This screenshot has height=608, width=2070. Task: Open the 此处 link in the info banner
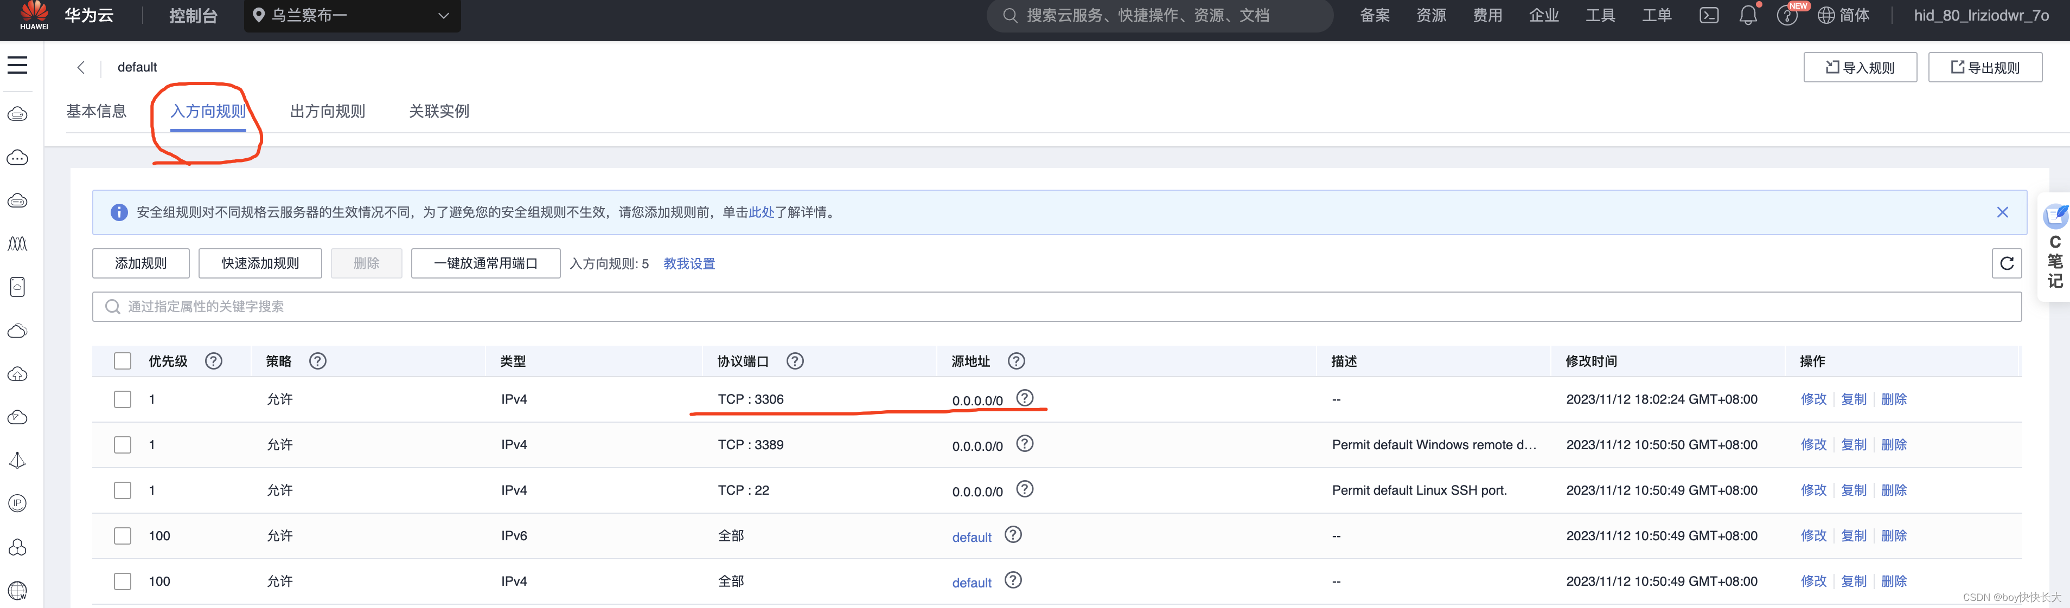point(761,212)
